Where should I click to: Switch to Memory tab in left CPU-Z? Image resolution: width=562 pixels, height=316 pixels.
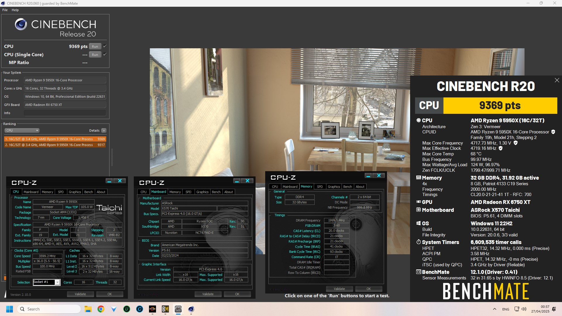tap(47, 192)
